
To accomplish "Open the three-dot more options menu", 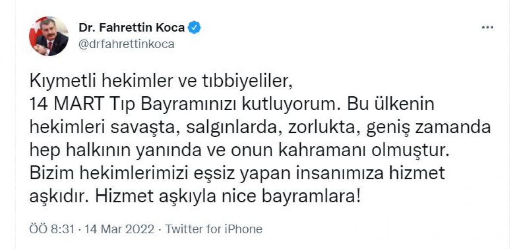I will 487,28.
